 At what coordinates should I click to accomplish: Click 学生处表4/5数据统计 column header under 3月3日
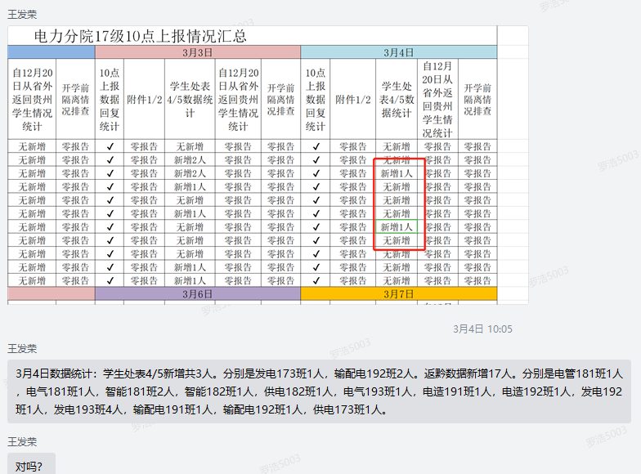click(x=190, y=100)
